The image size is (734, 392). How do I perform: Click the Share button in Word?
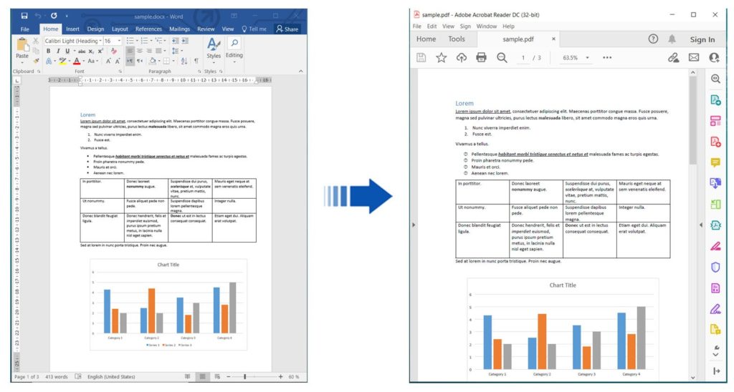287,29
